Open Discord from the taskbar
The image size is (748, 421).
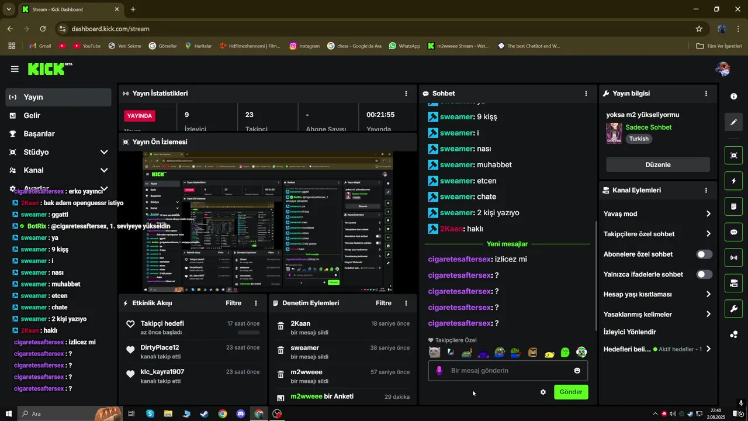pyautogui.click(x=241, y=414)
